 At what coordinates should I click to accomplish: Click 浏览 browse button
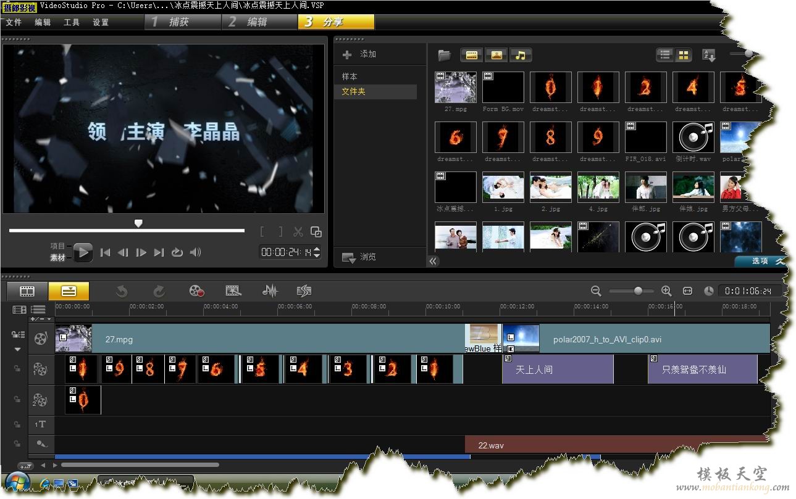[359, 257]
